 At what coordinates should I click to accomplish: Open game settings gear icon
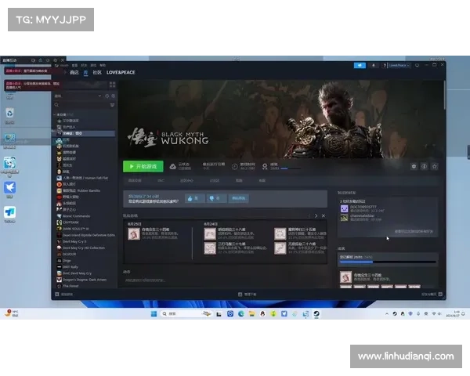pyautogui.click(x=414, y=166)
